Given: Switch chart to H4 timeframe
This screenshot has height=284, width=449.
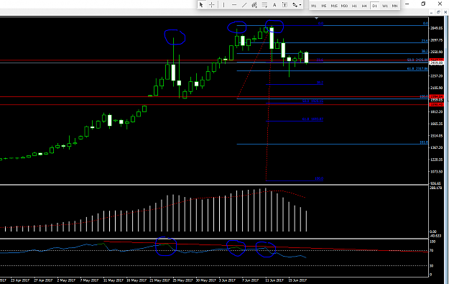Looking at the screenshot, I should [364, 6].
